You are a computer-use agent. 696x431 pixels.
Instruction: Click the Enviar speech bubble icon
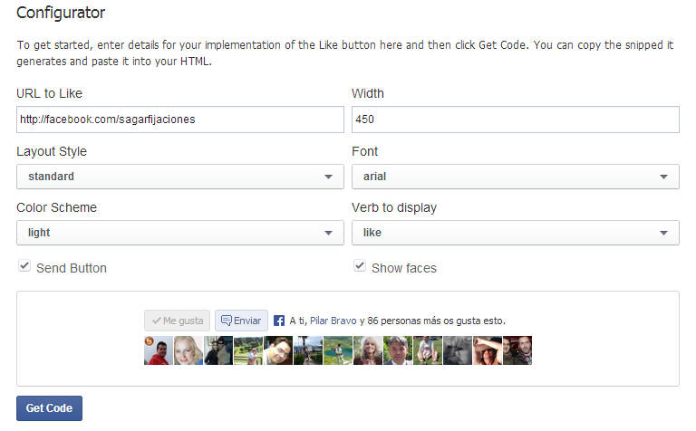click(x=227, y=321)
